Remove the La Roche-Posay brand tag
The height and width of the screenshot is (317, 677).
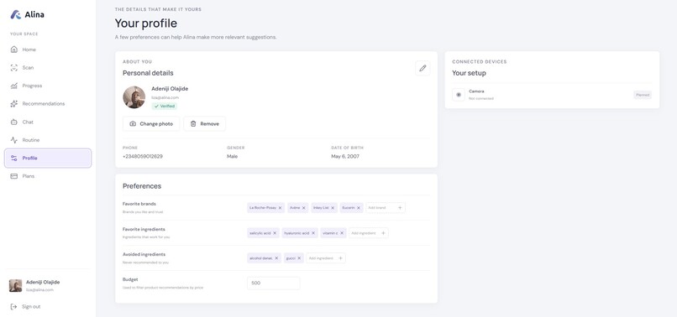coord(280,208)
